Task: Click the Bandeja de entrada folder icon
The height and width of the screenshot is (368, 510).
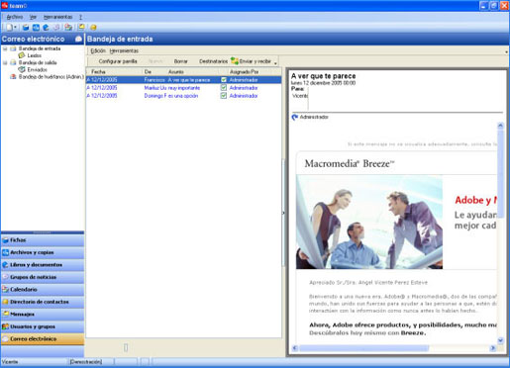Action: (13, 48)
